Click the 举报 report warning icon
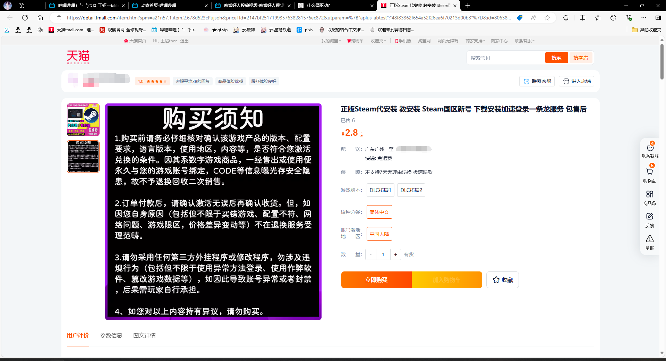Image resolution: width=666 pixels, height=361 pixels. coord(649,239)
